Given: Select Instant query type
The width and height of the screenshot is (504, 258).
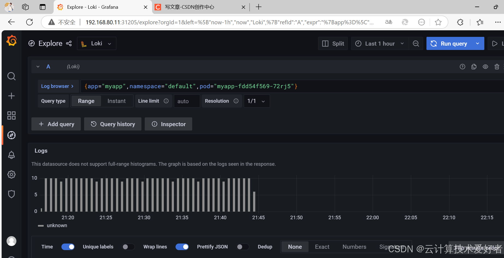Looking at the screenshot, I should [x=117, y=101].
